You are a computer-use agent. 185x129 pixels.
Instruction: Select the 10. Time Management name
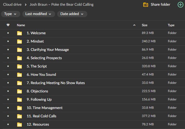[45, 108]
